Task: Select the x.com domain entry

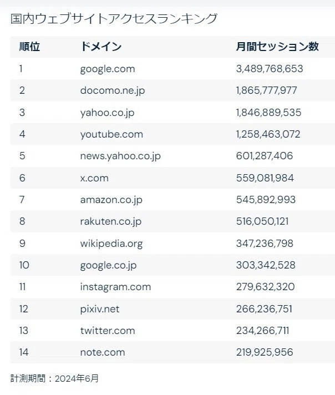Action: (94, 178)
